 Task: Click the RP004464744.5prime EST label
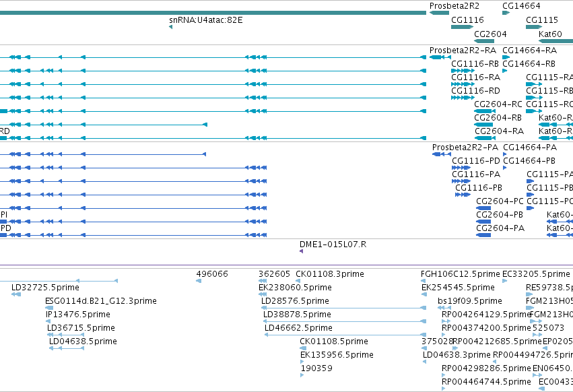coord(486,382)
